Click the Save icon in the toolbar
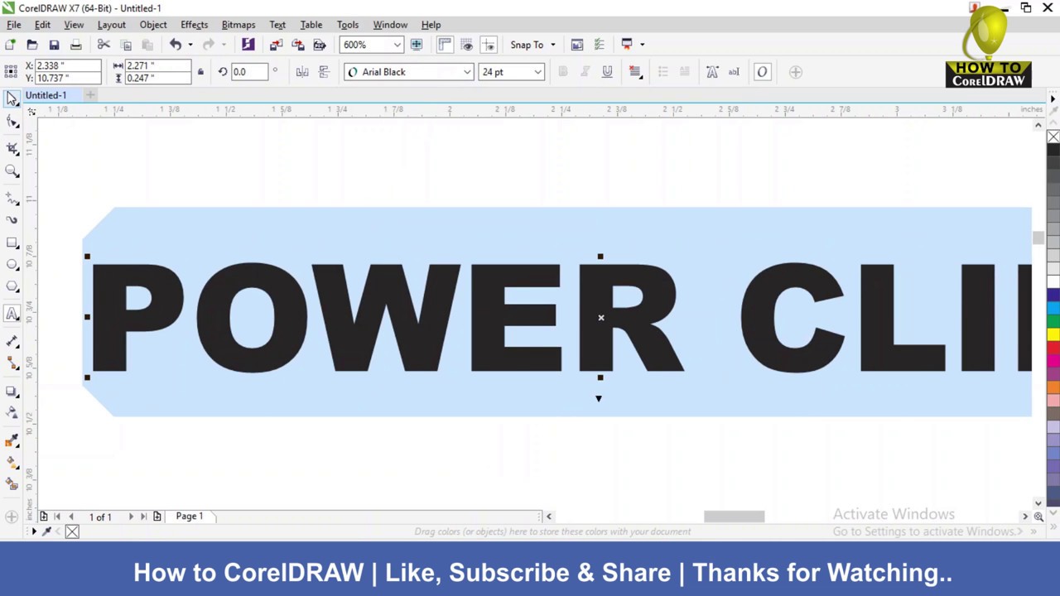The height and width of the screenshot is (596, 1060). point(54,45)
